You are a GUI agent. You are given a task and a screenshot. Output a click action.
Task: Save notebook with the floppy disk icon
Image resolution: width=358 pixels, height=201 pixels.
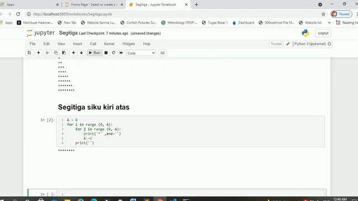29,53
